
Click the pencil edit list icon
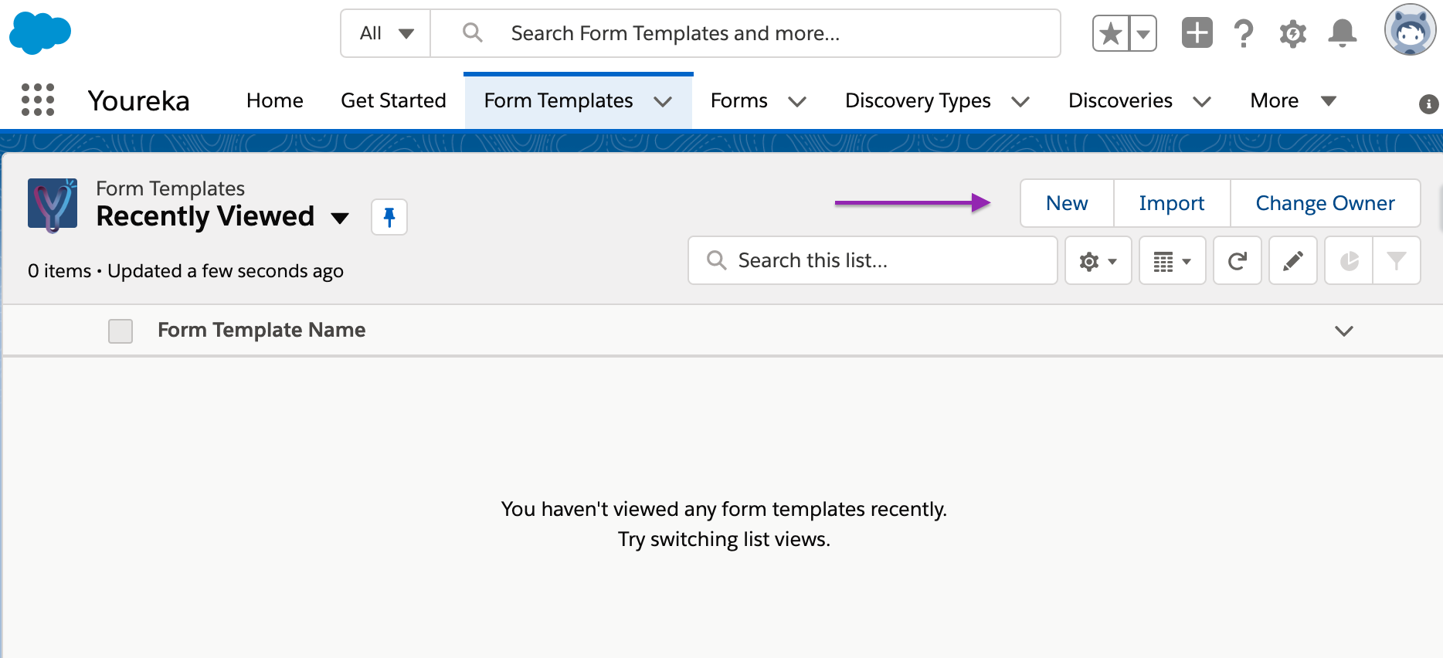1293,261
